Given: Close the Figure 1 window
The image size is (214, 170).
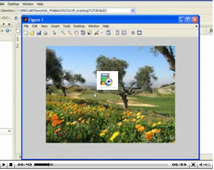Looking at the screenshot, I should (x=195, y=20).
